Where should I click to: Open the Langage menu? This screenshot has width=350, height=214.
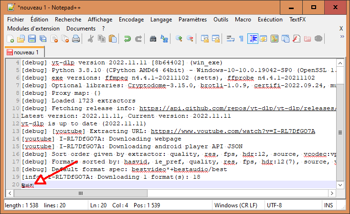coord(161,20)
